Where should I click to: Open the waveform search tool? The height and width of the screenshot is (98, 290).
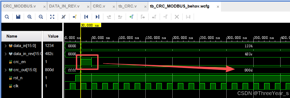pos(7,17)
